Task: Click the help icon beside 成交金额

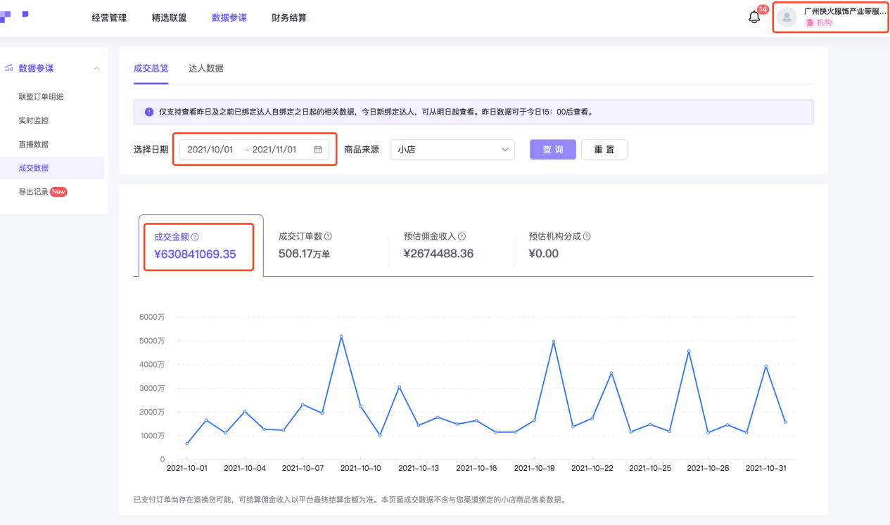Action: tap(195, 238)
